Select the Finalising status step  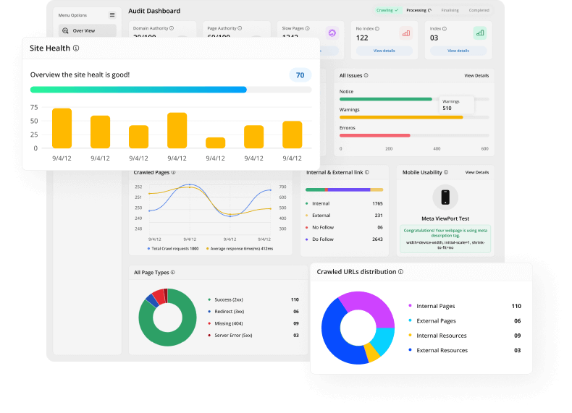pos(450,11)
